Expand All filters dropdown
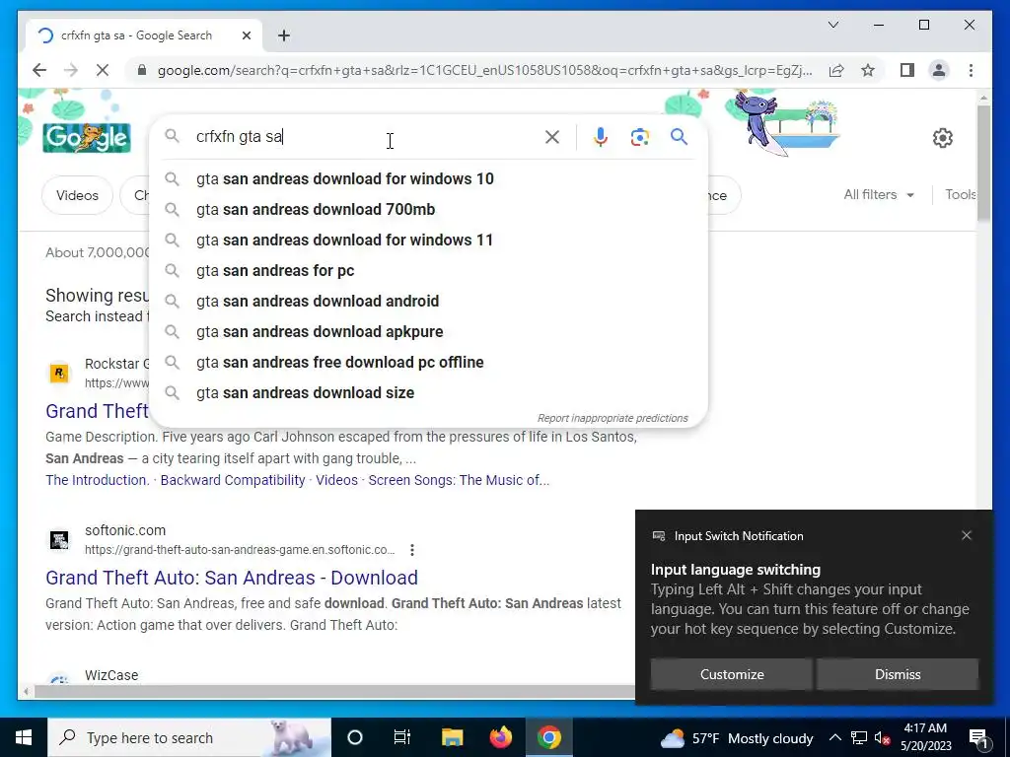The image size is (1010, 757). click(879, 194)
